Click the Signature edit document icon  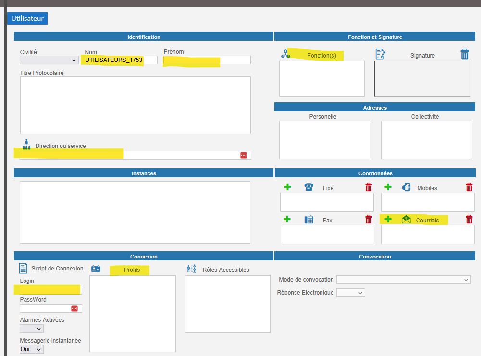(x=380, y=54)
